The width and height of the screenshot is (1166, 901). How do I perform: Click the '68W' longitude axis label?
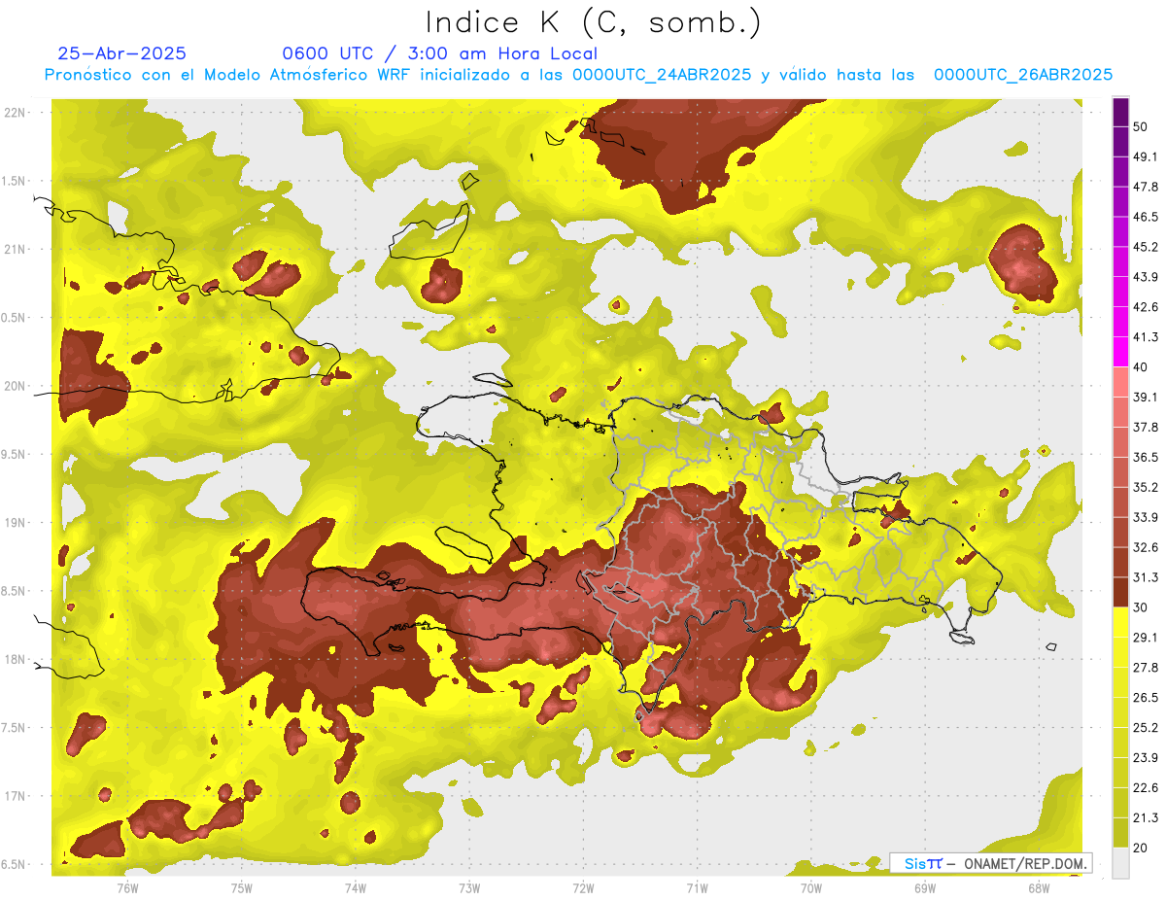click(1038, 887)
